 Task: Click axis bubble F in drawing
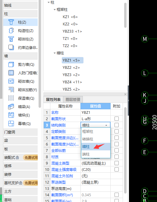(x=145, y=140)
